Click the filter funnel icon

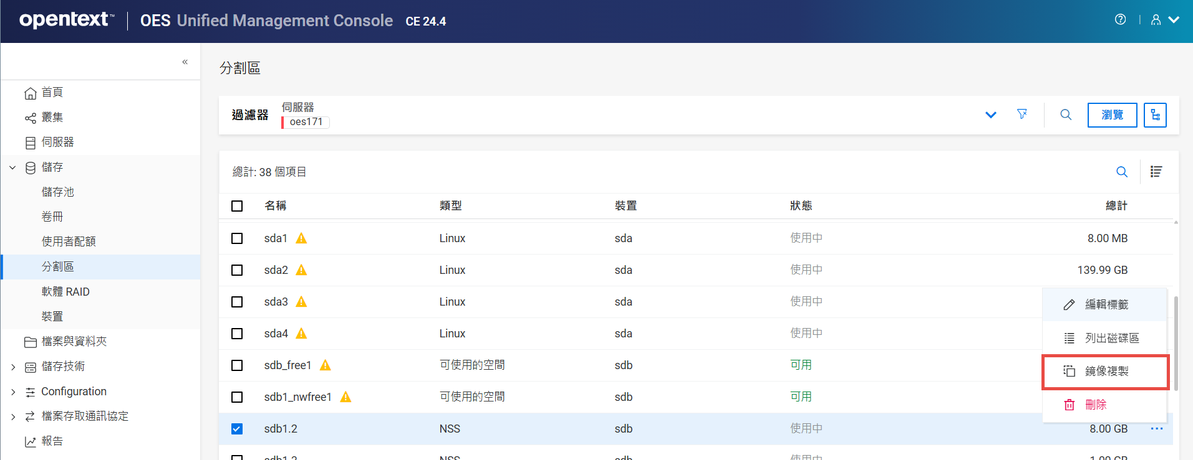tap(1022, 114)
